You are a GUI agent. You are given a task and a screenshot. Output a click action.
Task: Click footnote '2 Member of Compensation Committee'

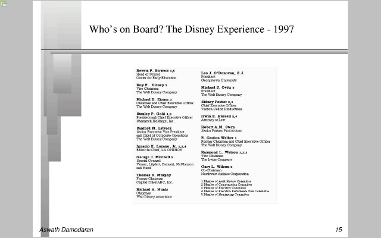[226, 184]
